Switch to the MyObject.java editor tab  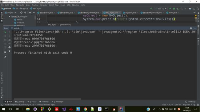pyautogui.click(x=112, y=13)
